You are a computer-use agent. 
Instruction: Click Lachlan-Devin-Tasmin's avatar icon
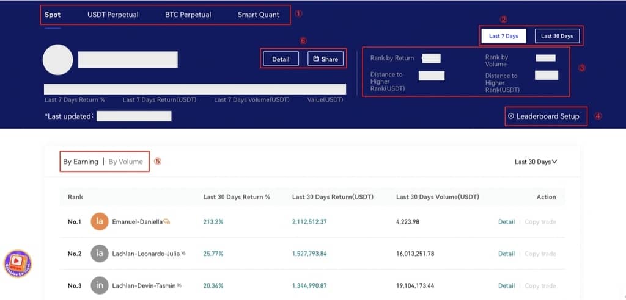point(100,285)
